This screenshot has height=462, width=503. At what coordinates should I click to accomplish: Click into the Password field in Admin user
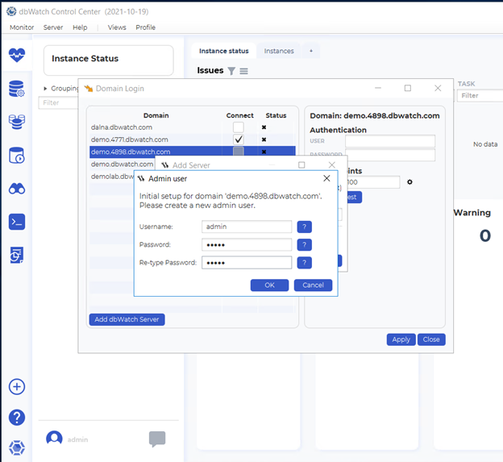tap(247, 244)
